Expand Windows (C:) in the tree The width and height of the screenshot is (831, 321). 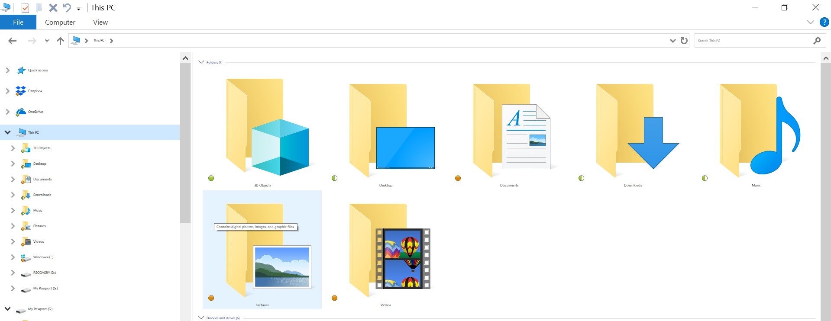point(13,257)
